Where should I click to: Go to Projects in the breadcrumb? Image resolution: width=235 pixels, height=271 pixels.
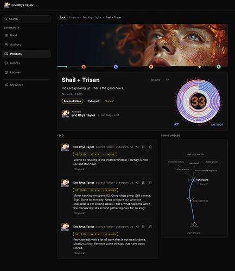74,17
